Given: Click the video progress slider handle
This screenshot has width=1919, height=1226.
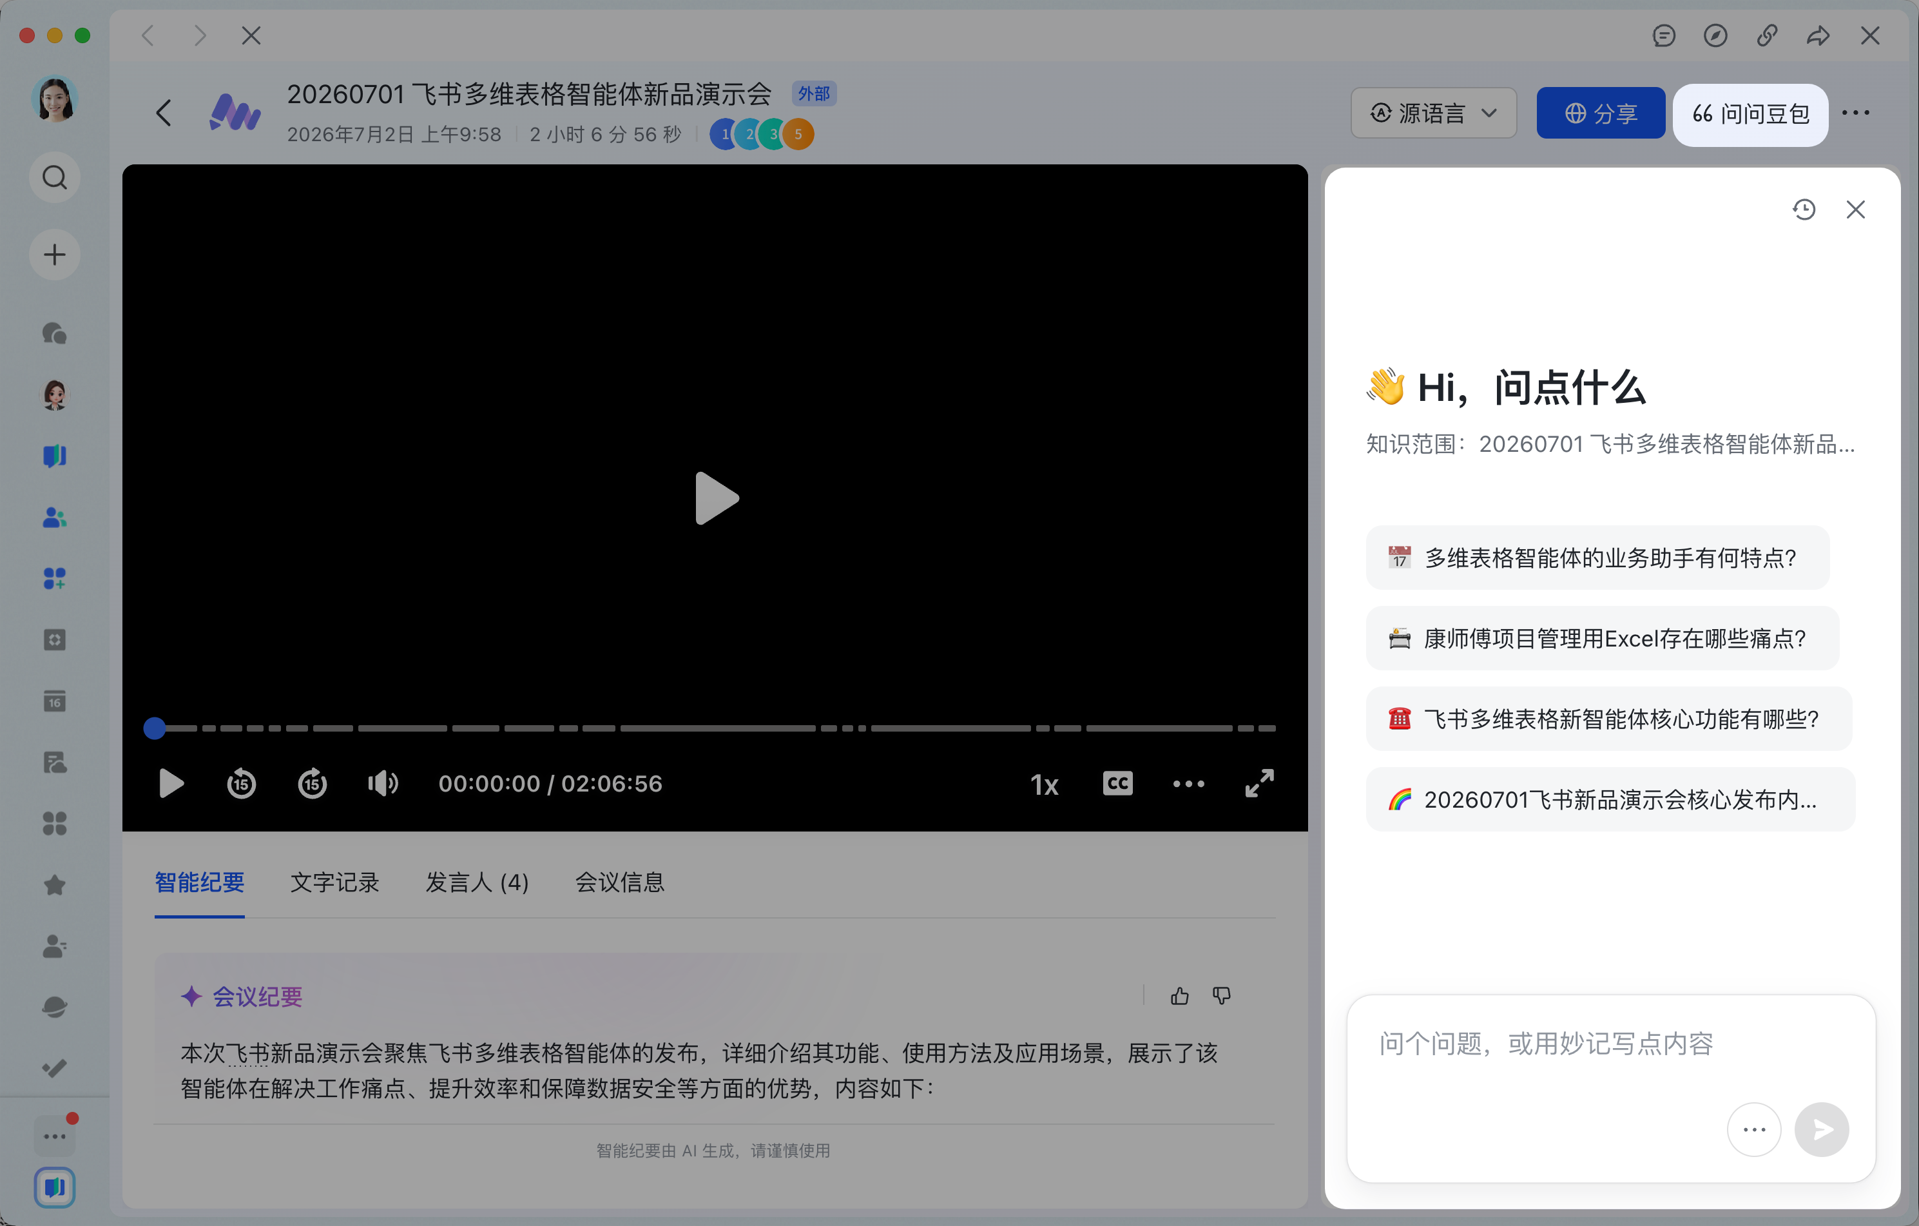Looking at the screenshot, I should pyautogui.click(x=155, y=728).
